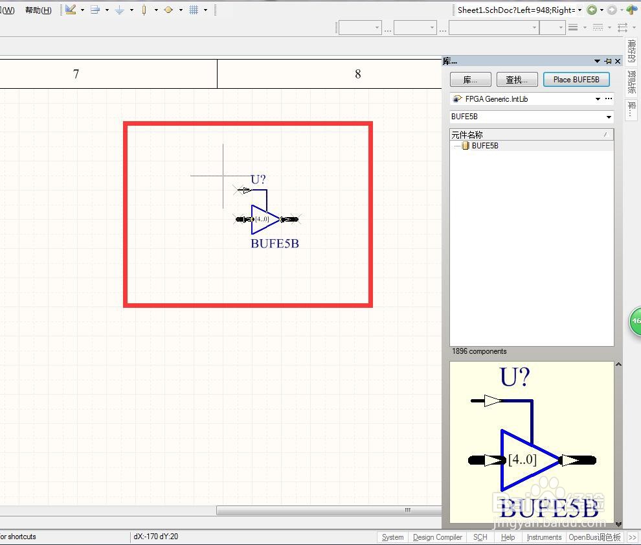Open the 偏好的 favorites side tab
The width and height of the screenshot is (641, 545).
[631, 52]
